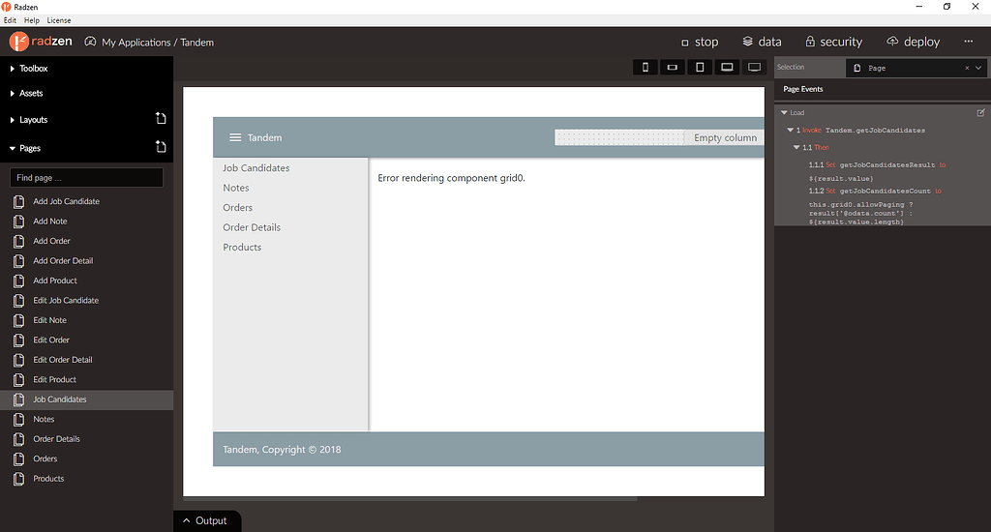Open the Edit Note page
Screen dimensions: 991x532
(86, 320)
